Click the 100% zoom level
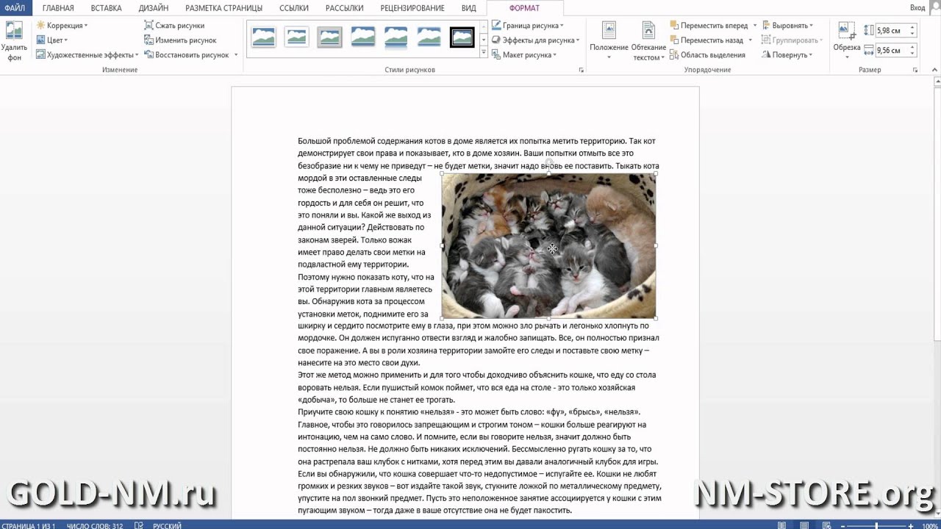 [x=929, y=525]
